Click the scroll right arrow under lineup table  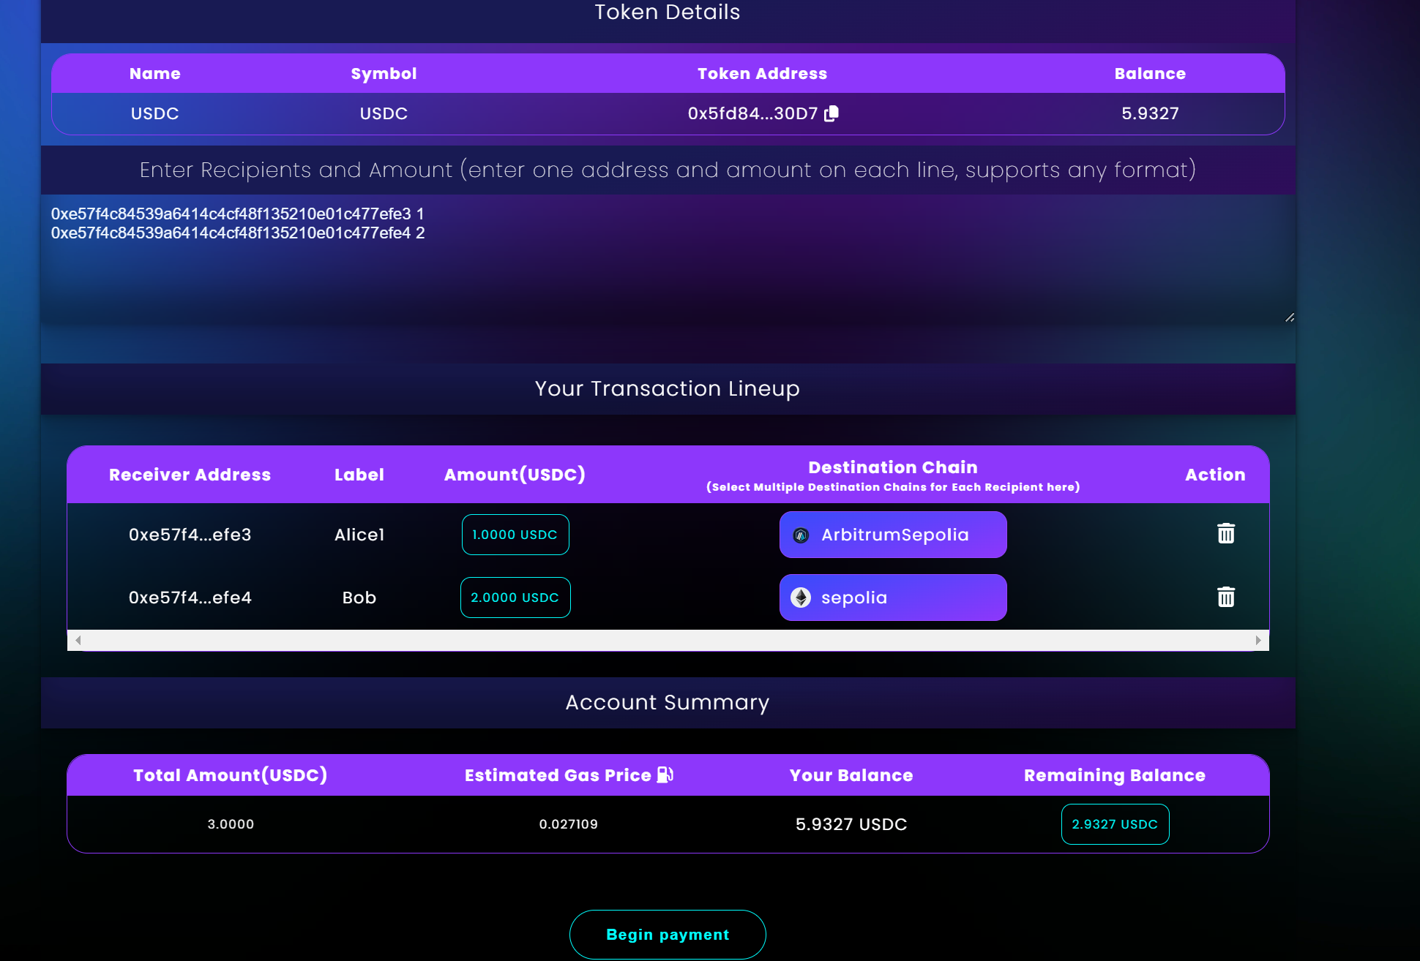(1258, 640)
